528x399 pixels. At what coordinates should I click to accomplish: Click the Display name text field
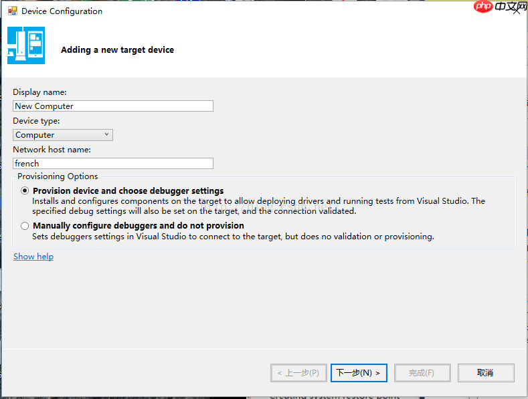[113, 106]
